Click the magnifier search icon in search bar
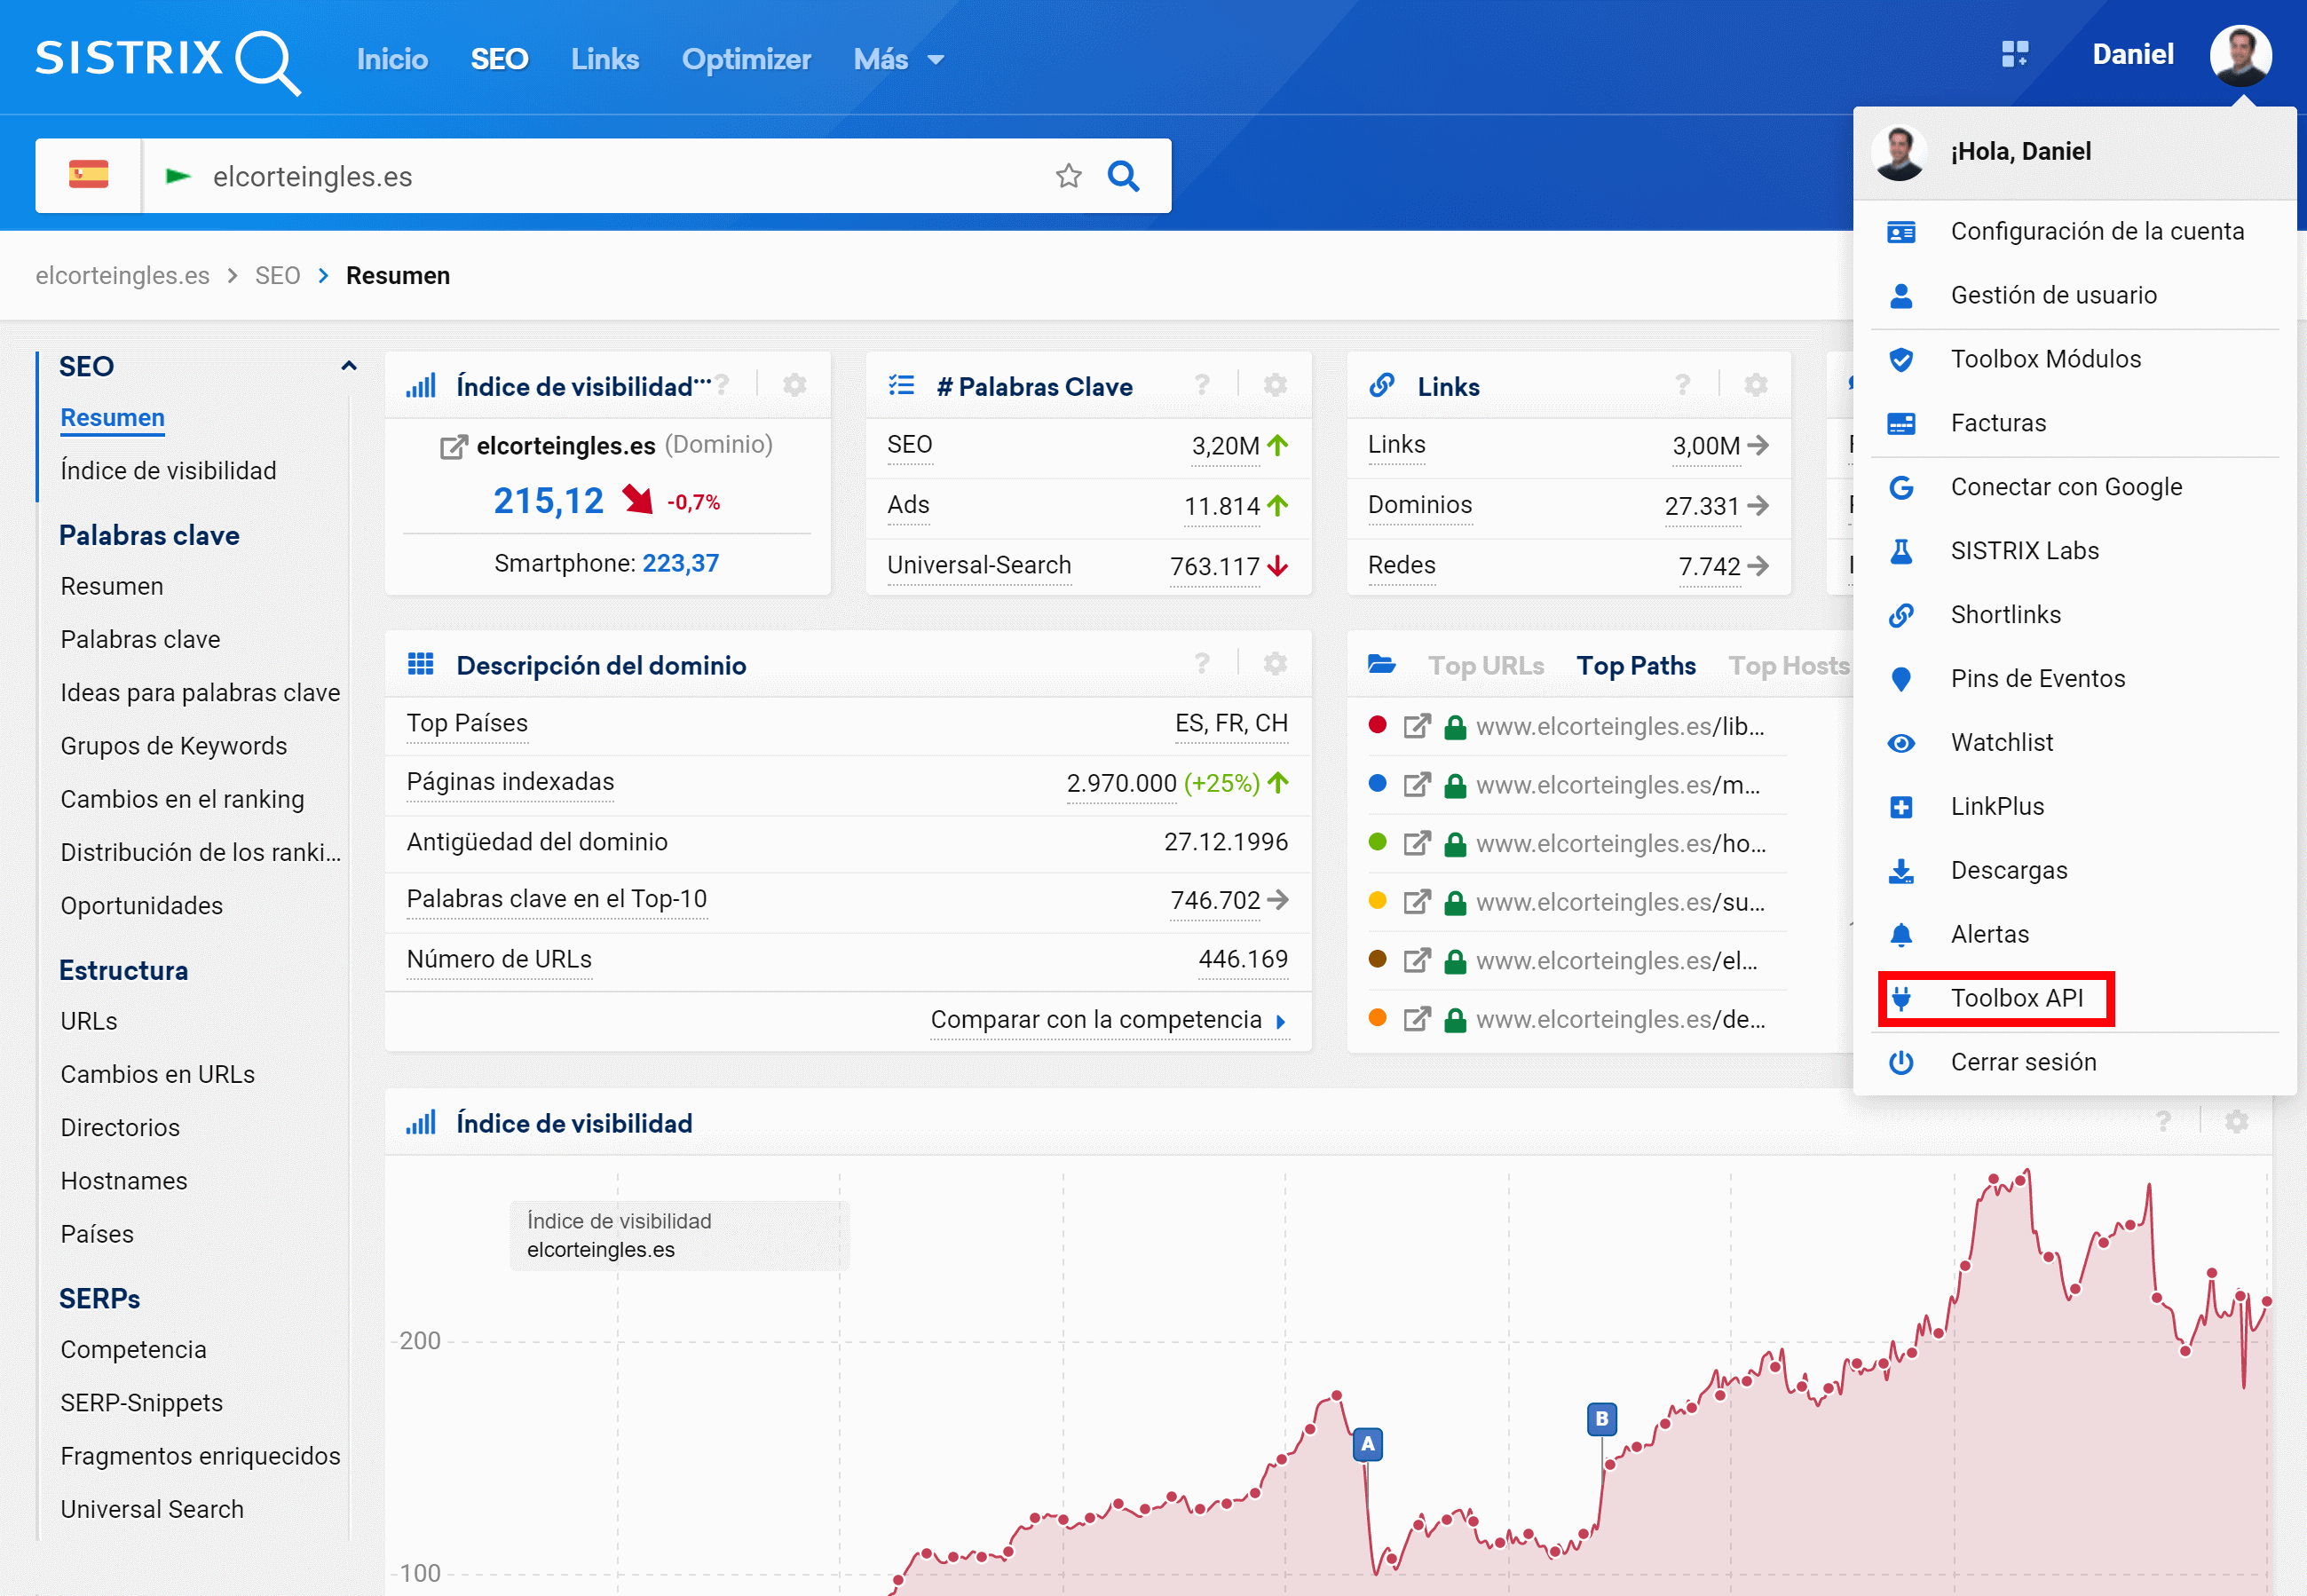The width and height of the screenshot is (2307, 1596). coord(1123,176)
